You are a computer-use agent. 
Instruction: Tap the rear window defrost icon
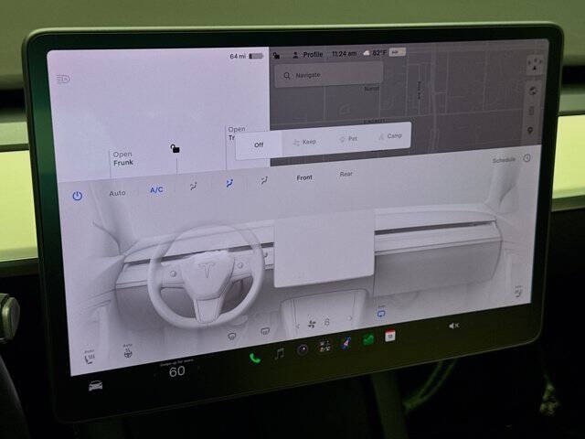pyautogui.click(x=265, y=331)
